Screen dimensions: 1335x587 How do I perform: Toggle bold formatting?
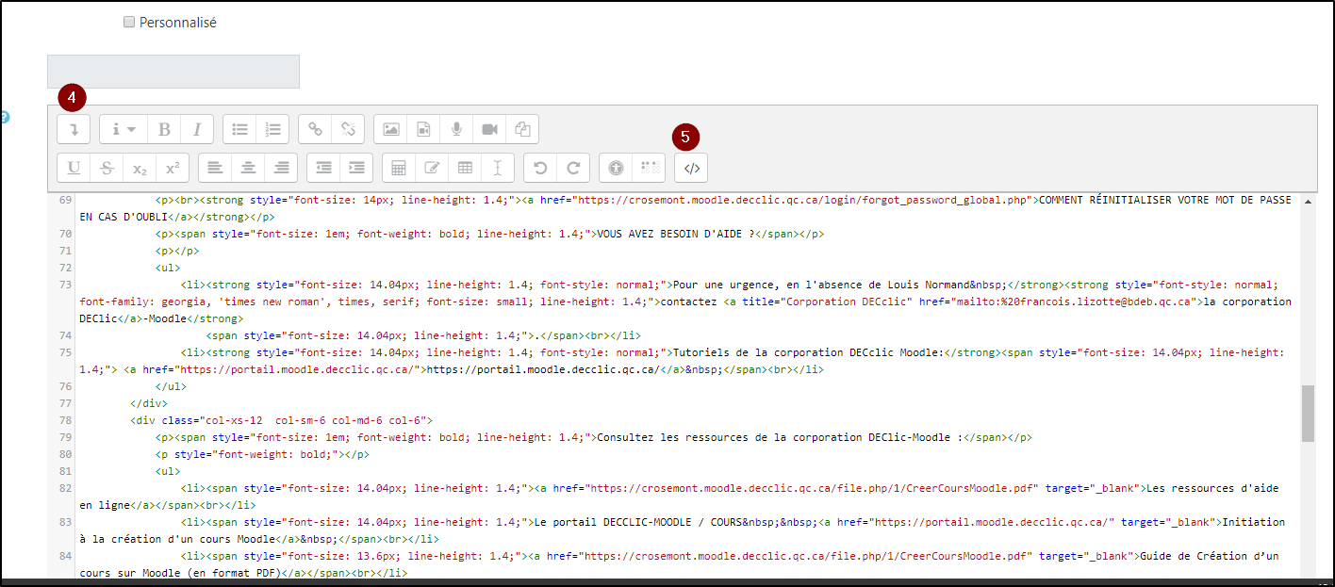164,129
